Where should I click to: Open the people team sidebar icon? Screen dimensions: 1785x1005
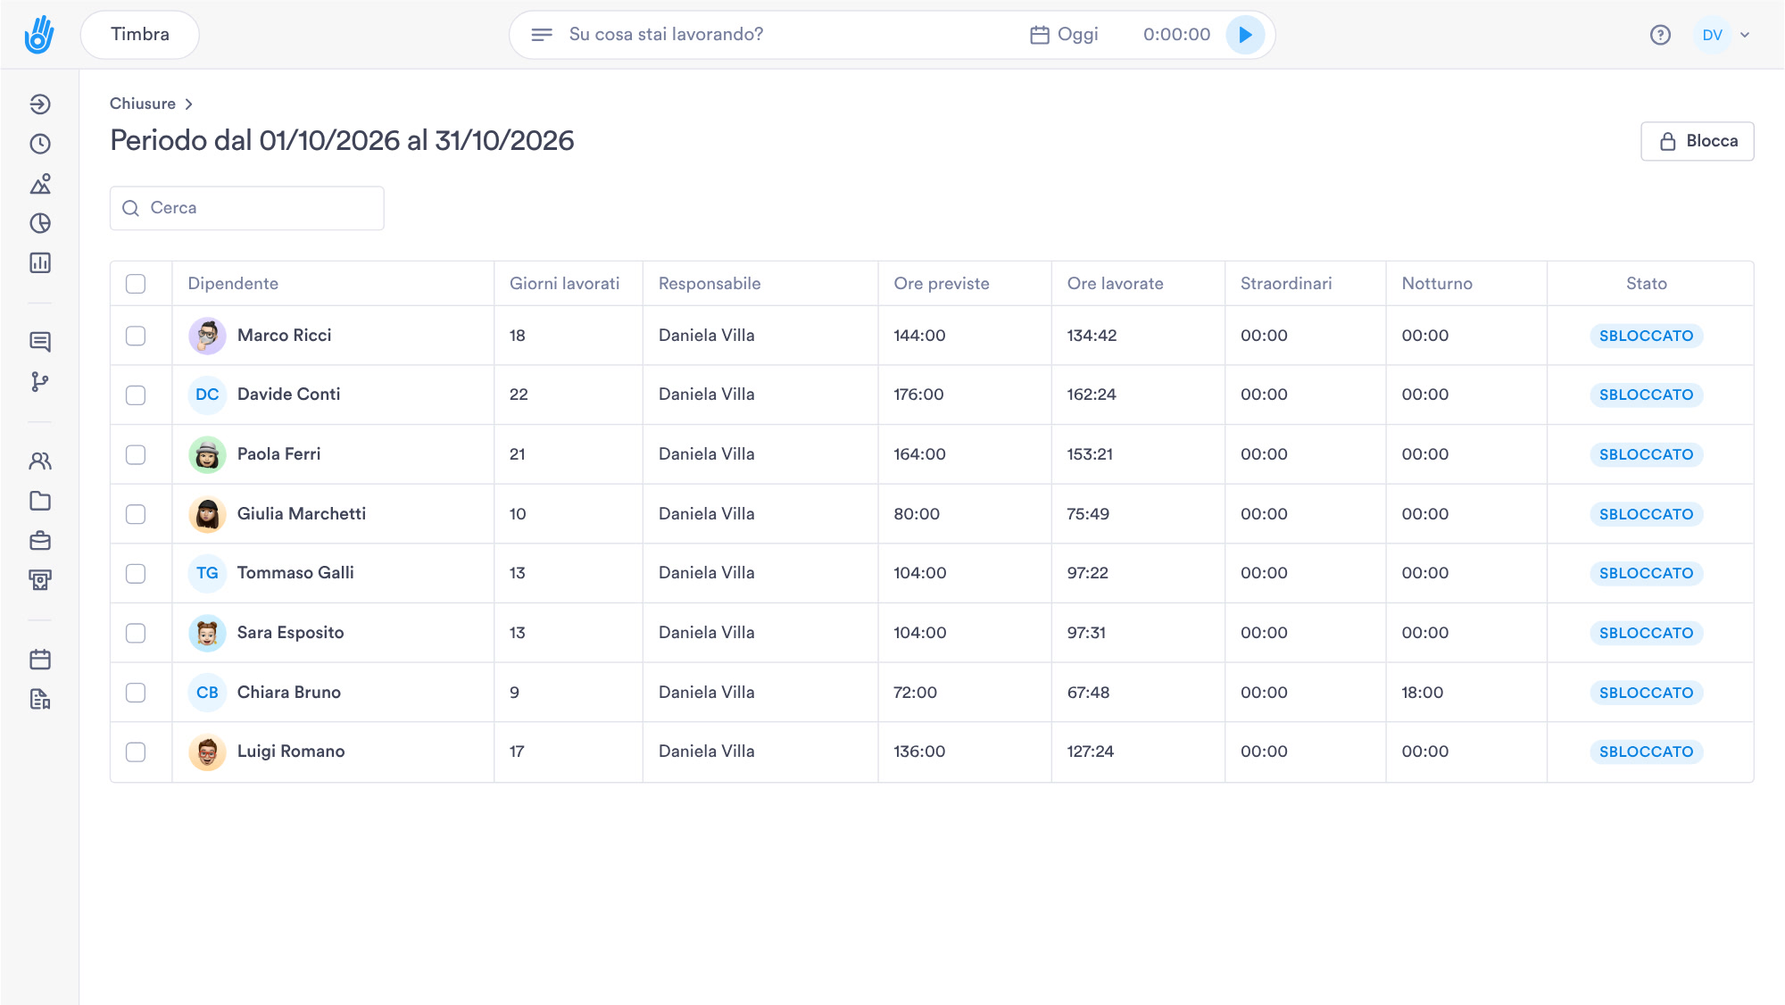(x=40, y=461)
